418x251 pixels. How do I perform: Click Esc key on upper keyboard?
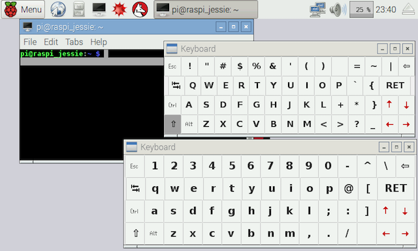pos(172,66)
